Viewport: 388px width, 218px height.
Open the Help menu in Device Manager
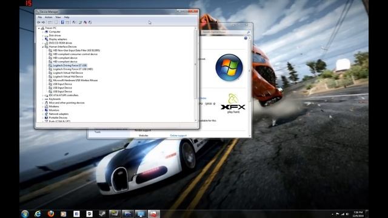(67, 18)
